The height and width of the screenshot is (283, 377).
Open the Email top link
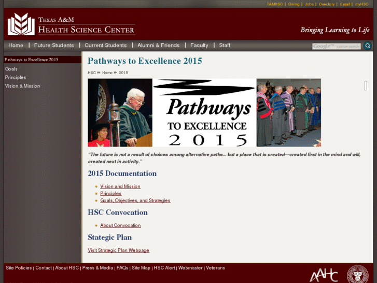click(x=345, y=4)
